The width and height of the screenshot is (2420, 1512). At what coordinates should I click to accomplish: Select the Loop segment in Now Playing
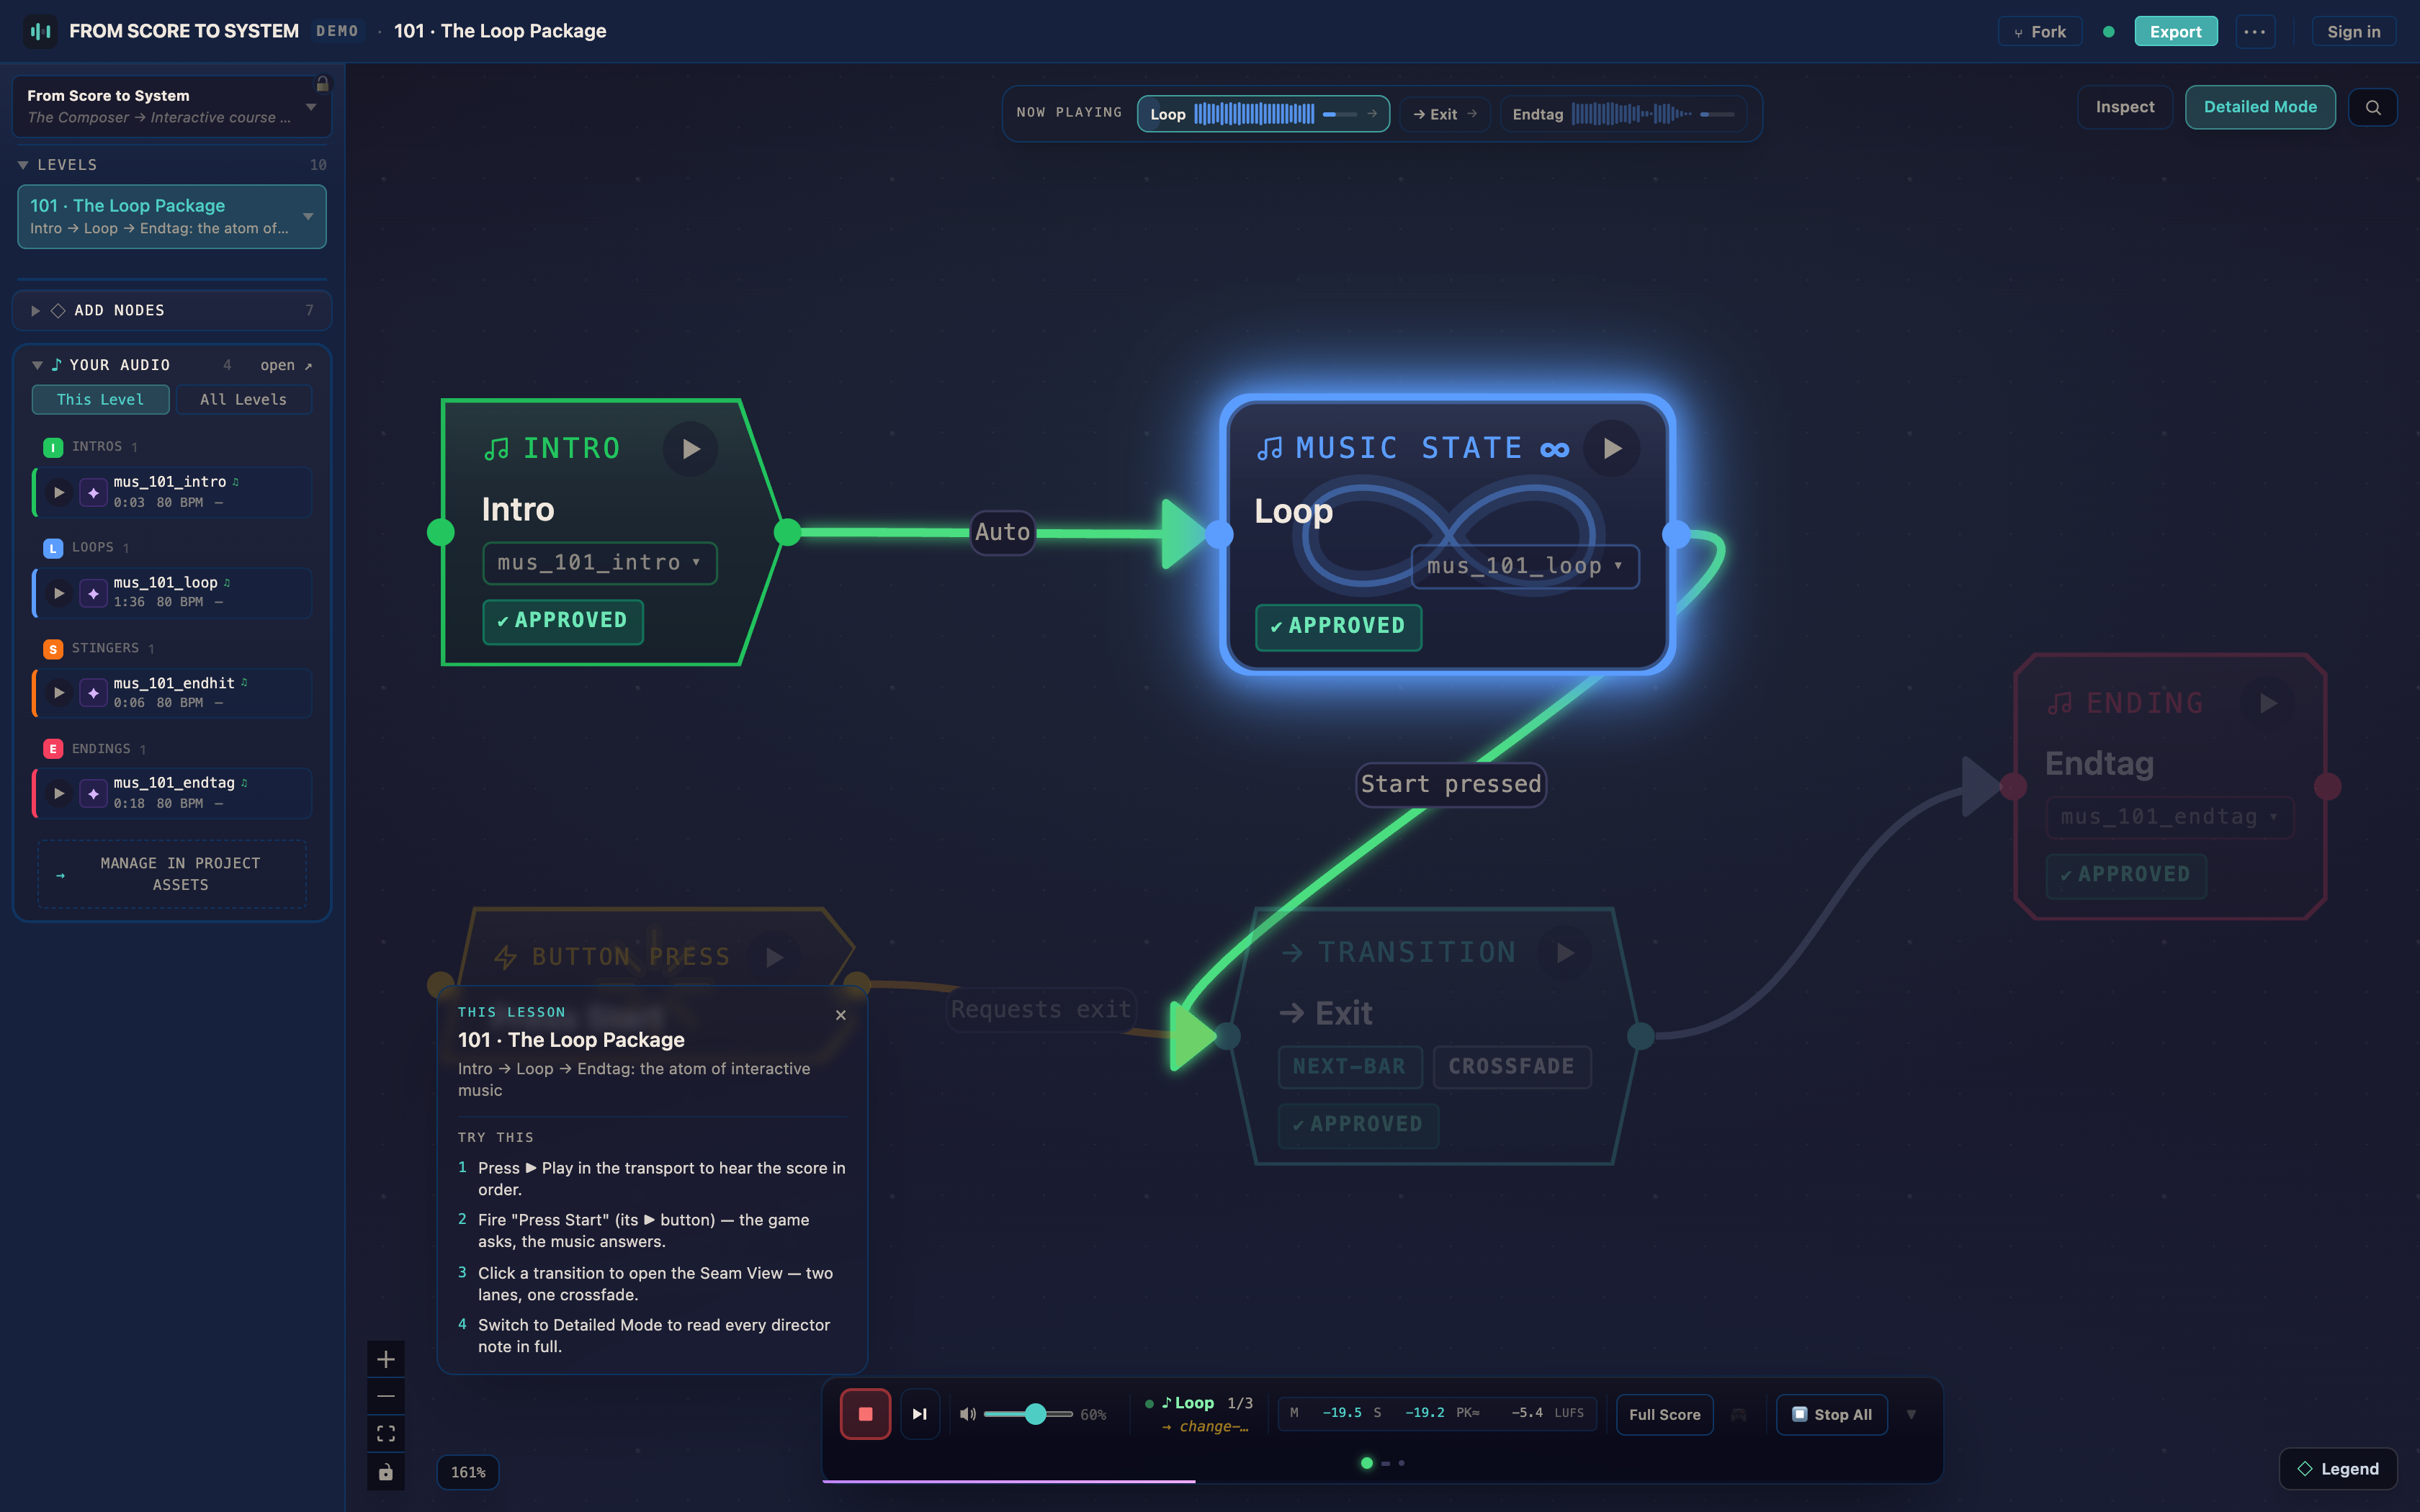point(1263,114)
